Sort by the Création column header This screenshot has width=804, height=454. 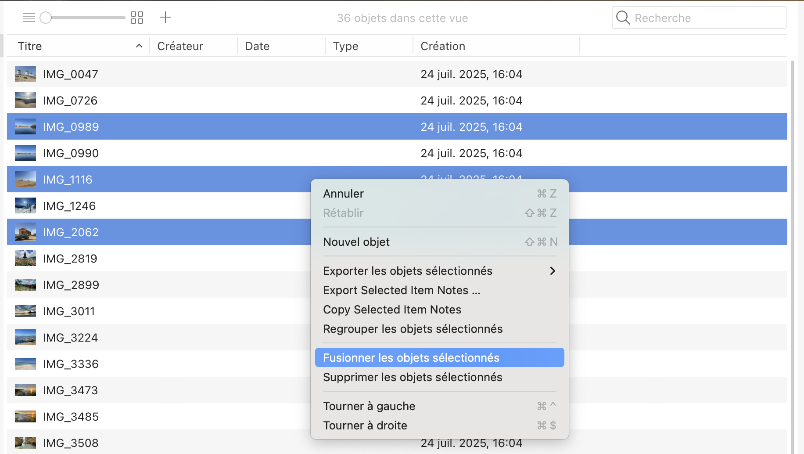pos(443,46)
